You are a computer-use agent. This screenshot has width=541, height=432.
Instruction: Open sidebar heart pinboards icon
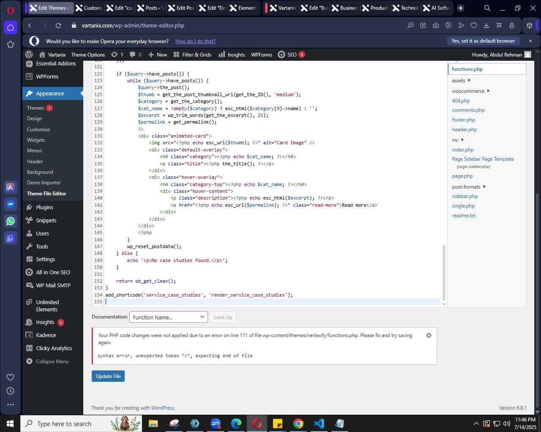11,377
